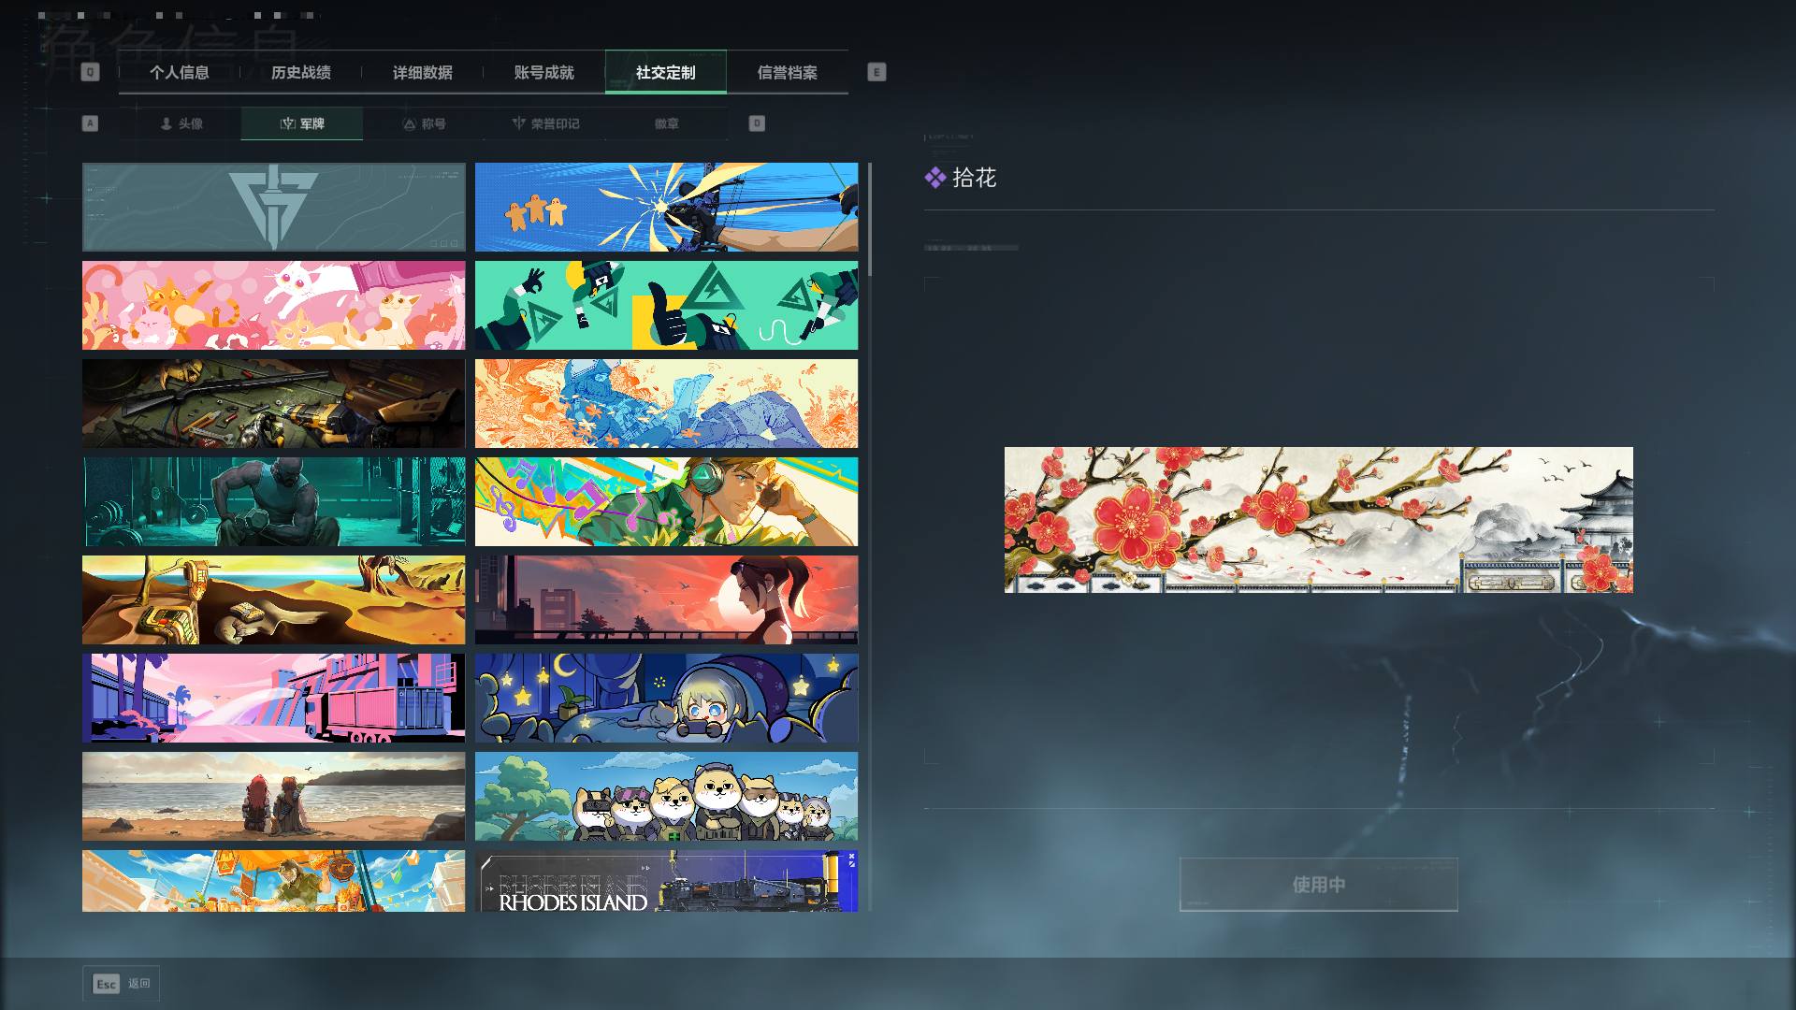
Task: Select the archer with gingerbread men tag
Action: (666, 208)
